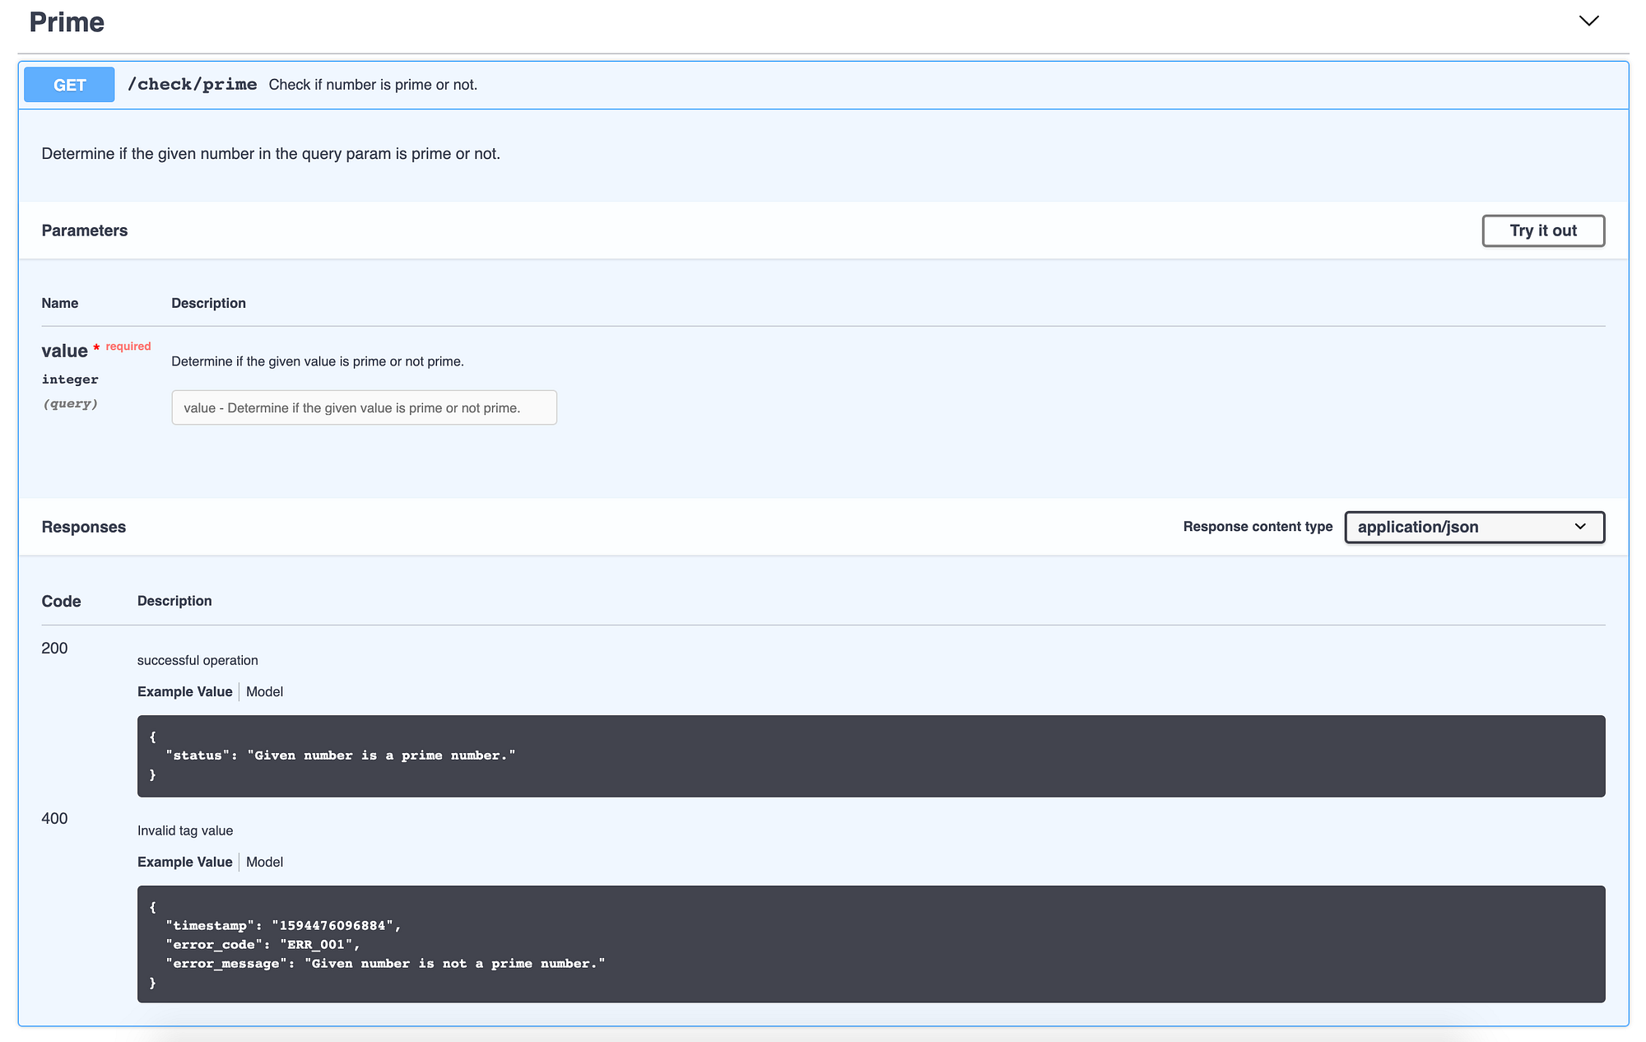Click the GET method badge
The height and width of the screenshot is (1042, 1646).
[69, 84]
